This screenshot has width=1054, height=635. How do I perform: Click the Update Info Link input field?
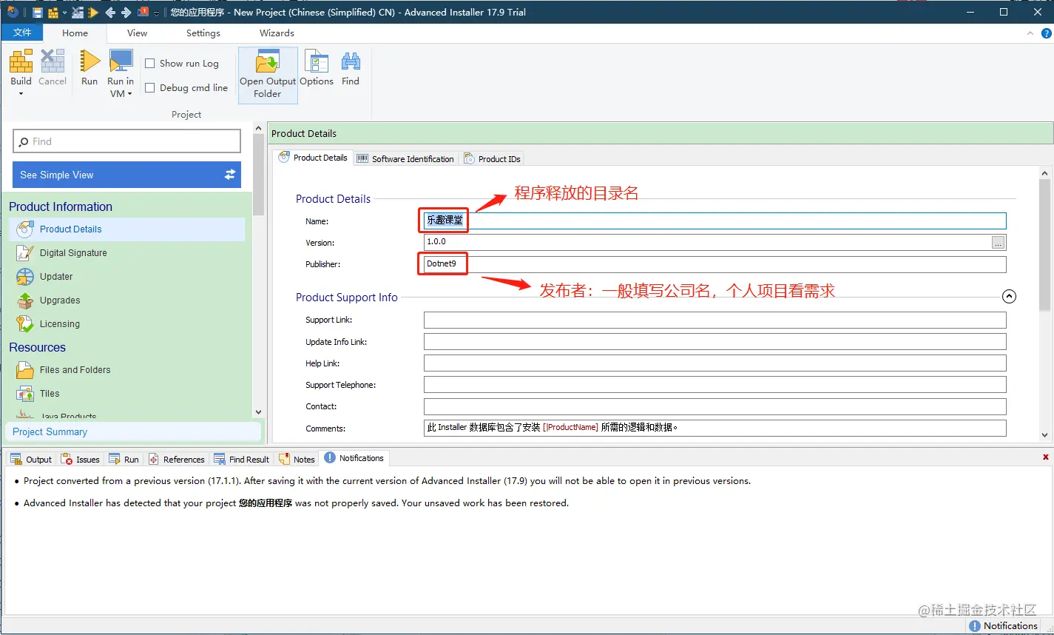coord(715,341)
